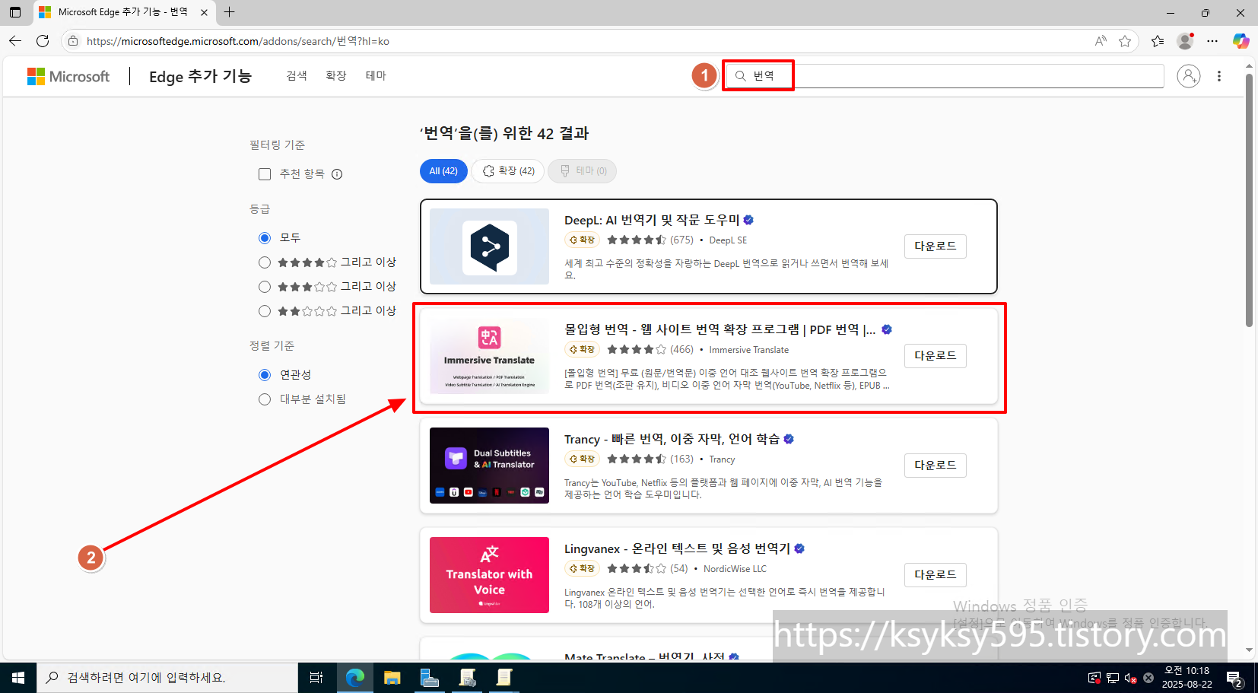This screenshot has width=1258, height=693.
Task: Open the 확장 navigation menu item
Action: click(336, 76)
